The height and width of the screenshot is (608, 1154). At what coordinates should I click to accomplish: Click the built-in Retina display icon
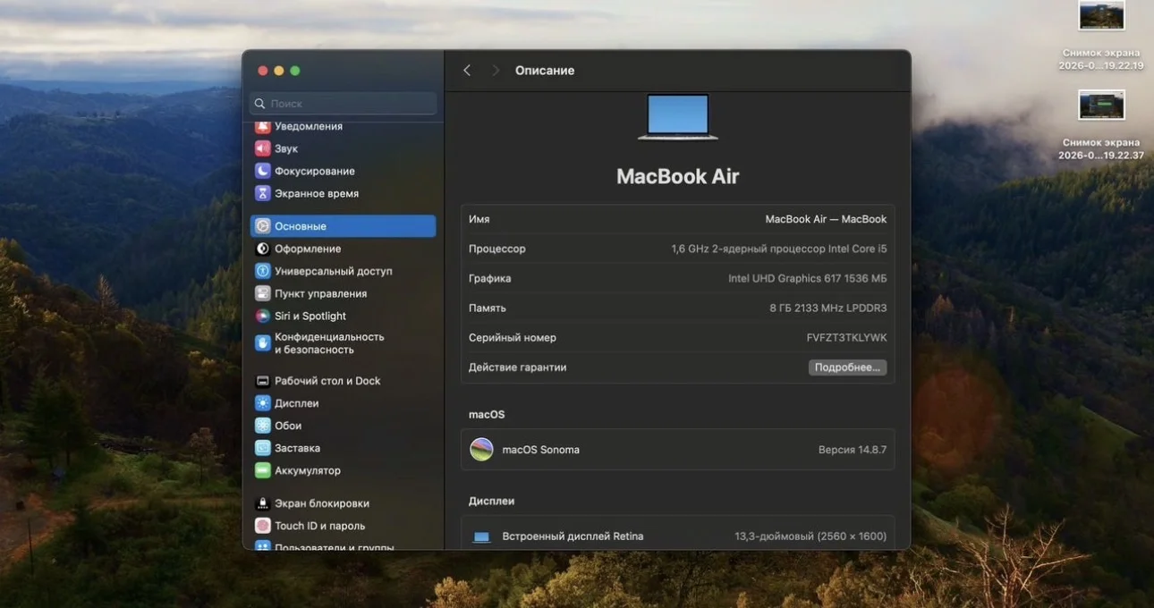tap(481, 537)
